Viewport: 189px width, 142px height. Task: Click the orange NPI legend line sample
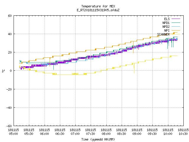coord(176,30)
